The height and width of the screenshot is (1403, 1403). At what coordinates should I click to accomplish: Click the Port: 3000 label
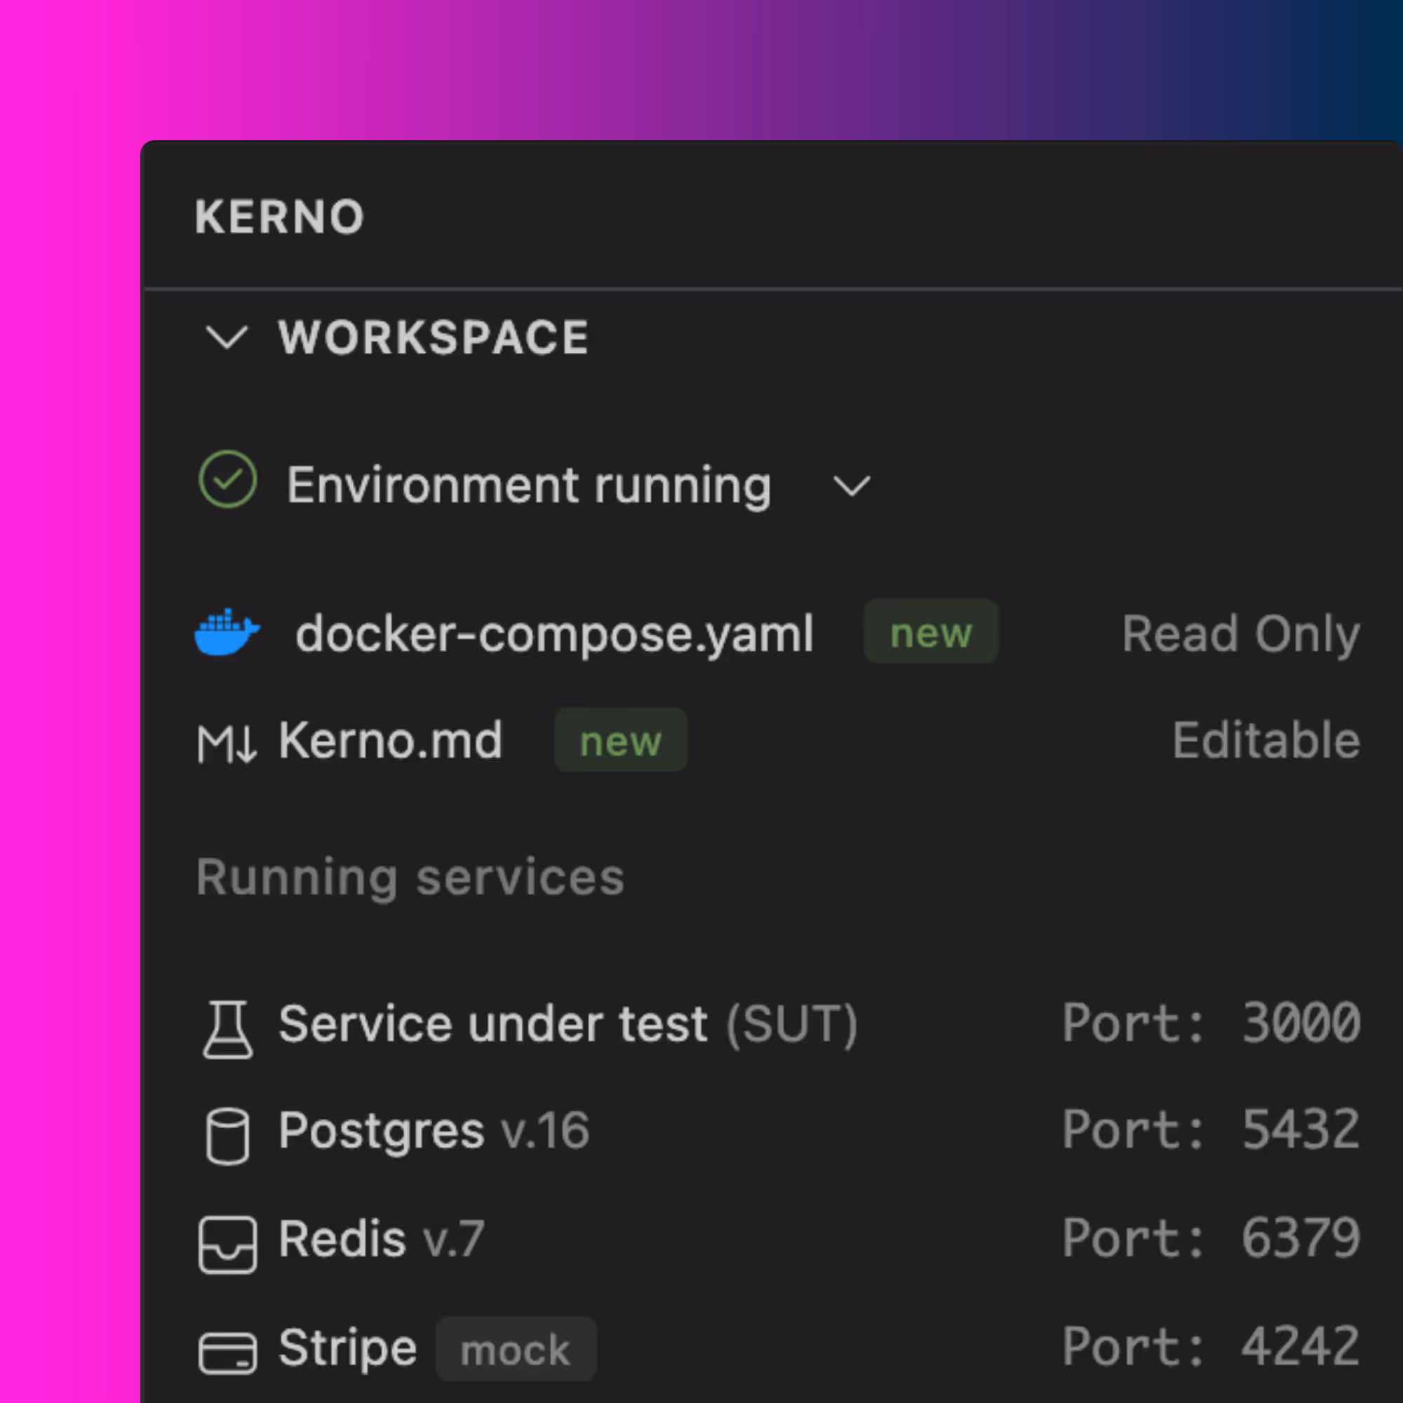tap(1210, 1023)
